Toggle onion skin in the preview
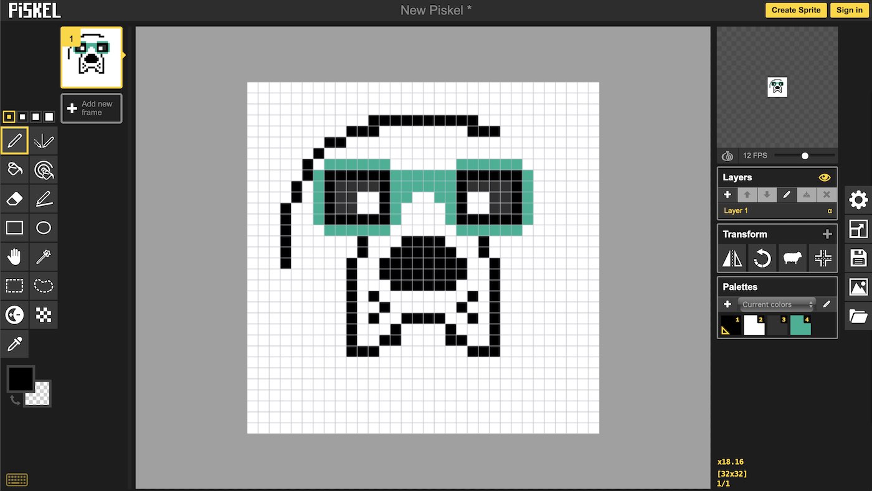 (727, 156)
